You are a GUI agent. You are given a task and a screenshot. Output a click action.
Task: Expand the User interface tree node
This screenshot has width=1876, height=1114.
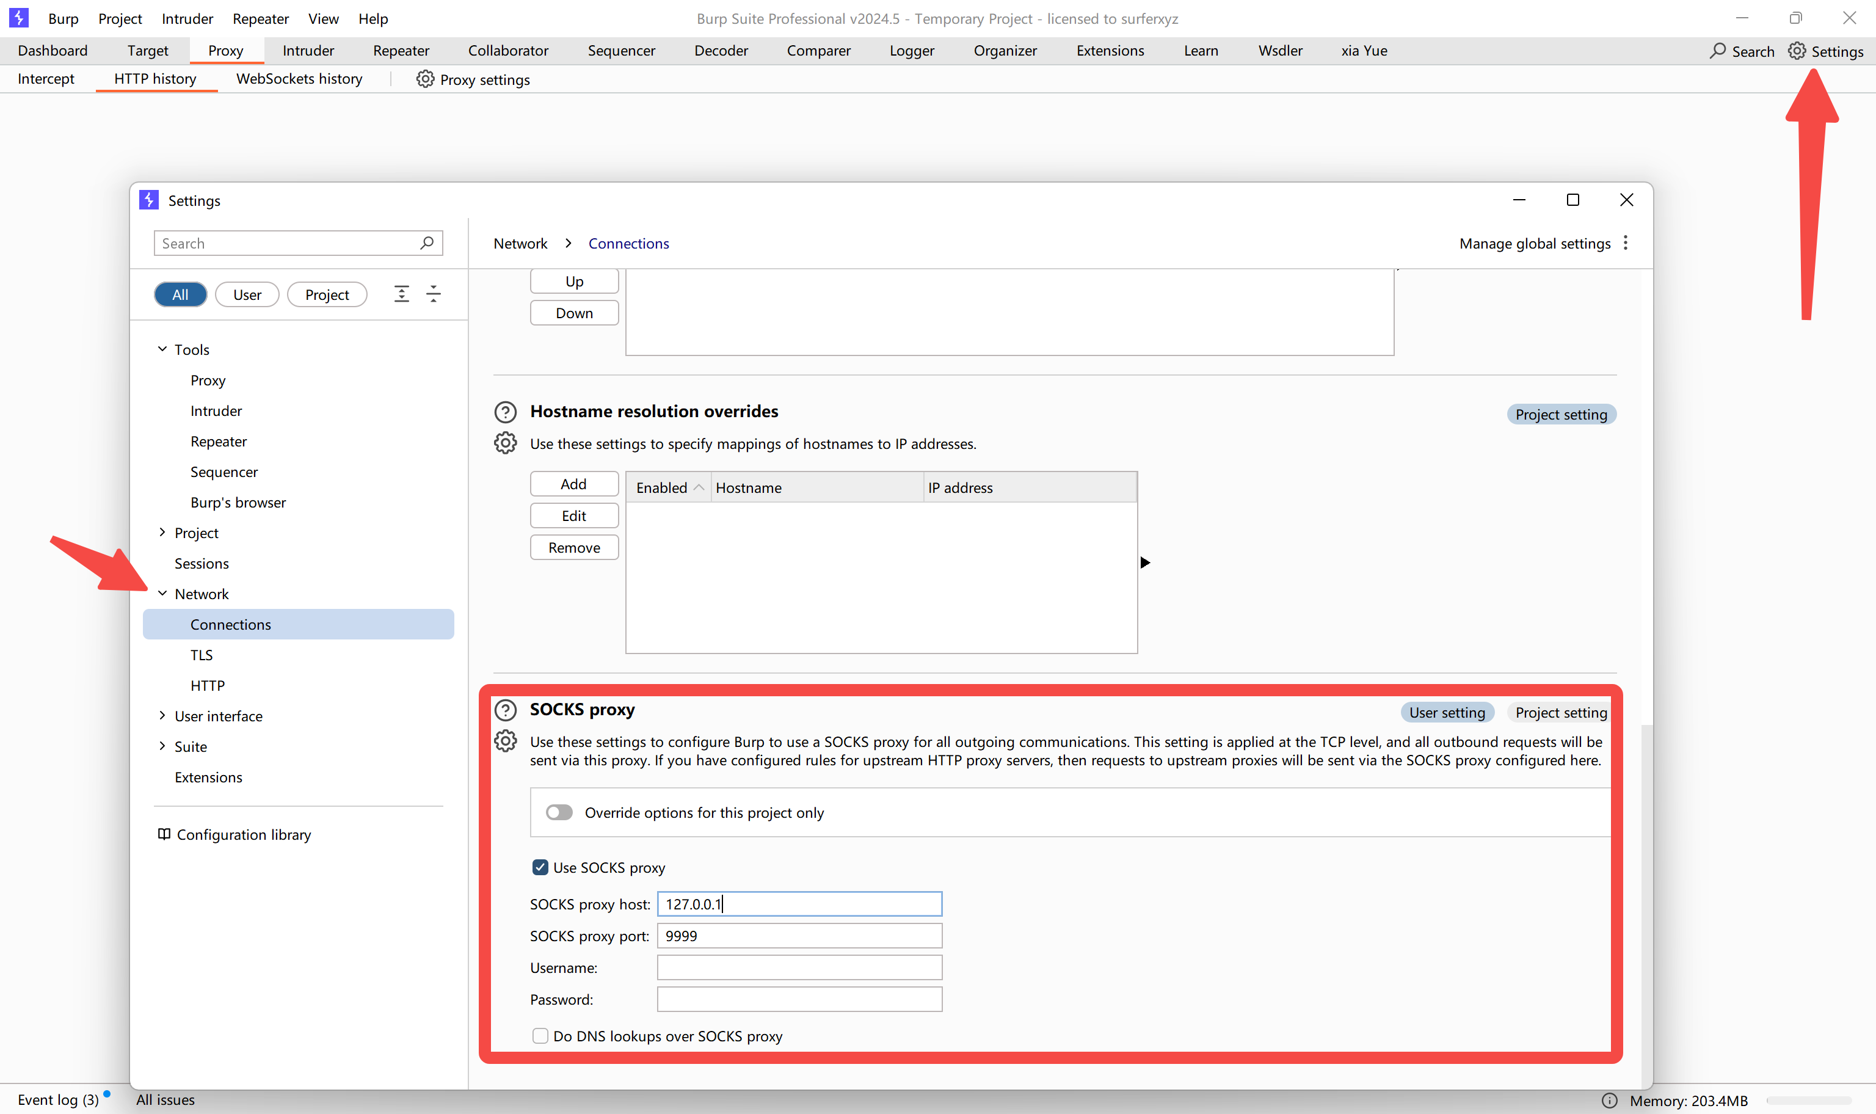pos(162,715)
